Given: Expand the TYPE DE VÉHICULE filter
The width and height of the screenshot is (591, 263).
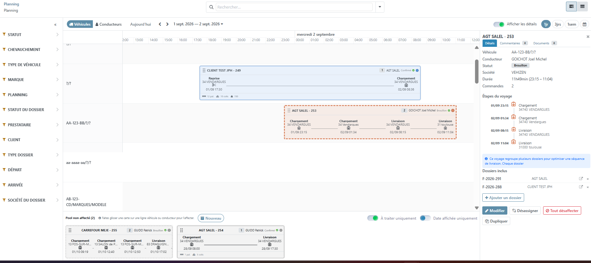Looking at the screenshot, I should pyautogui.click(x=31, y=65).
